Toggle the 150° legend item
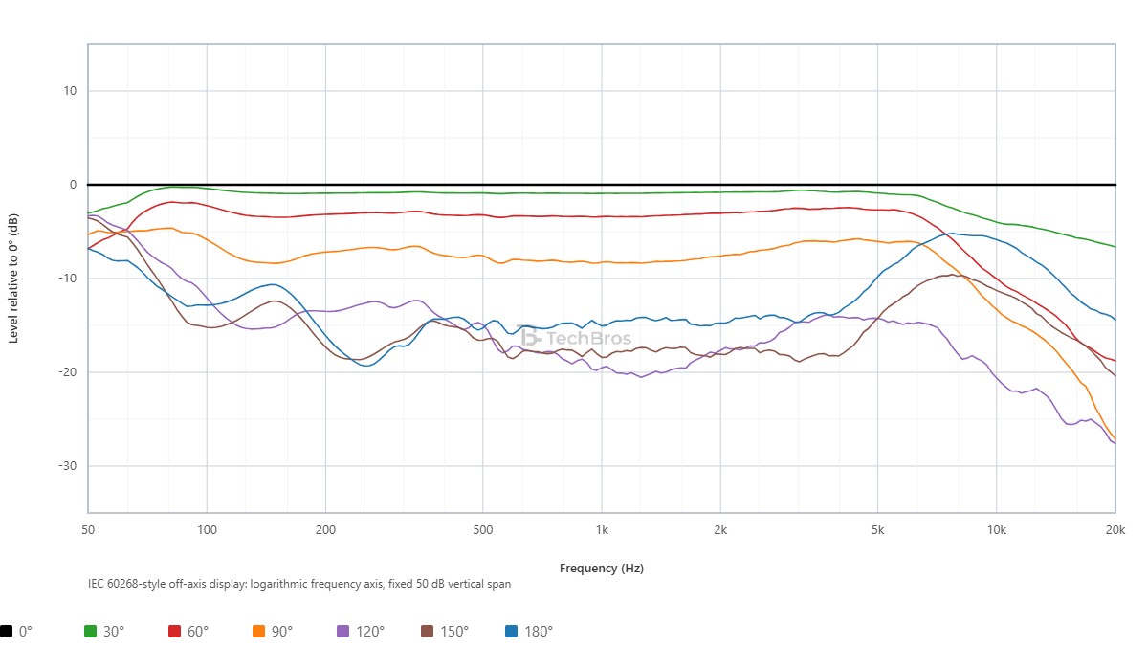This screenshot has width=1148, height=670. pos(445,631)
